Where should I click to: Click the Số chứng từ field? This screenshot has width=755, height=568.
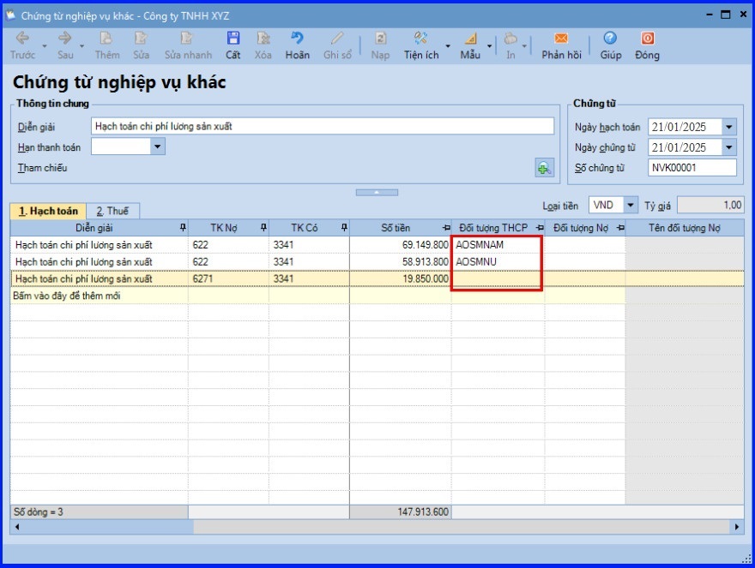click(692, 168)
